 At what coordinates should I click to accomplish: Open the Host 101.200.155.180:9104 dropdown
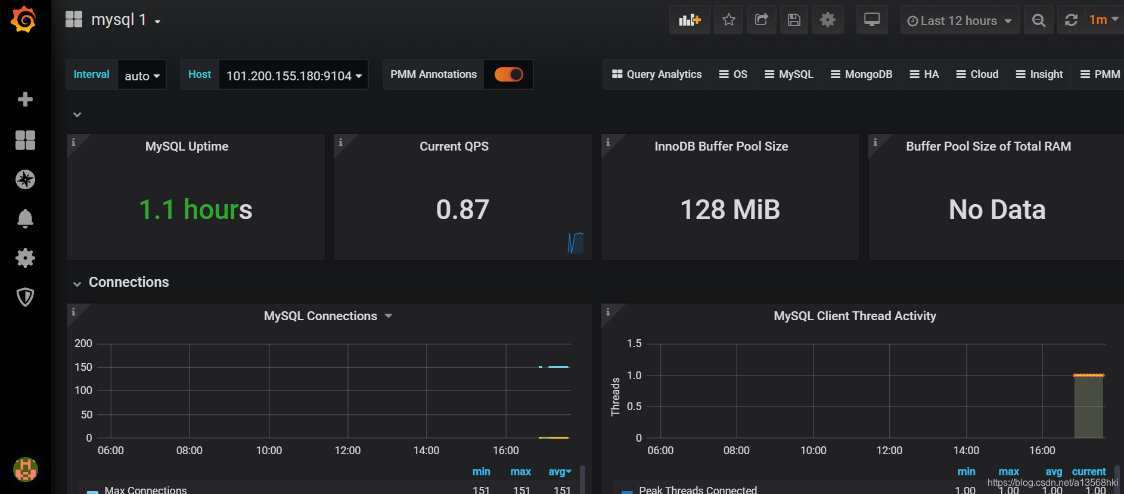(x=294, y=75)
